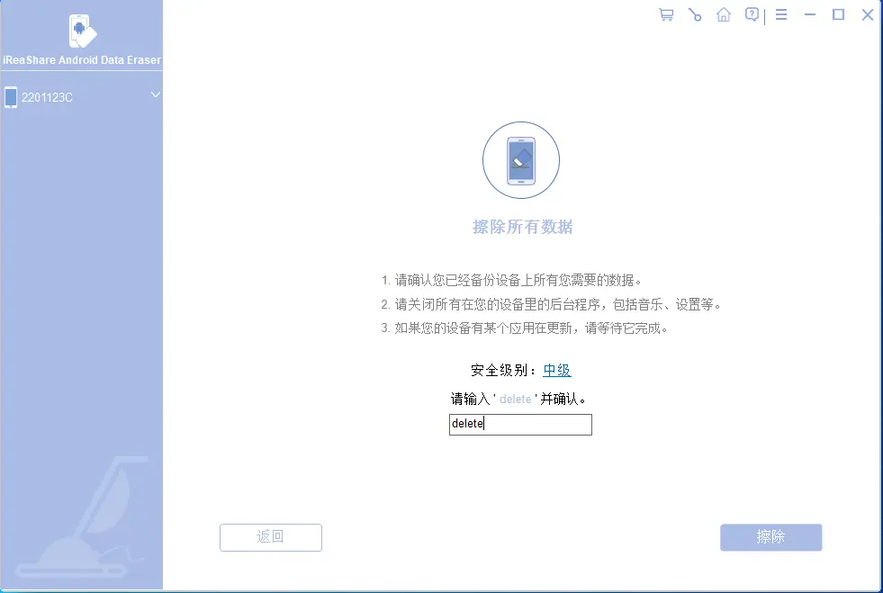Click the 'delete' hint in the prompt text
Viewport: 883px width, 593px height.
(515, 399)
